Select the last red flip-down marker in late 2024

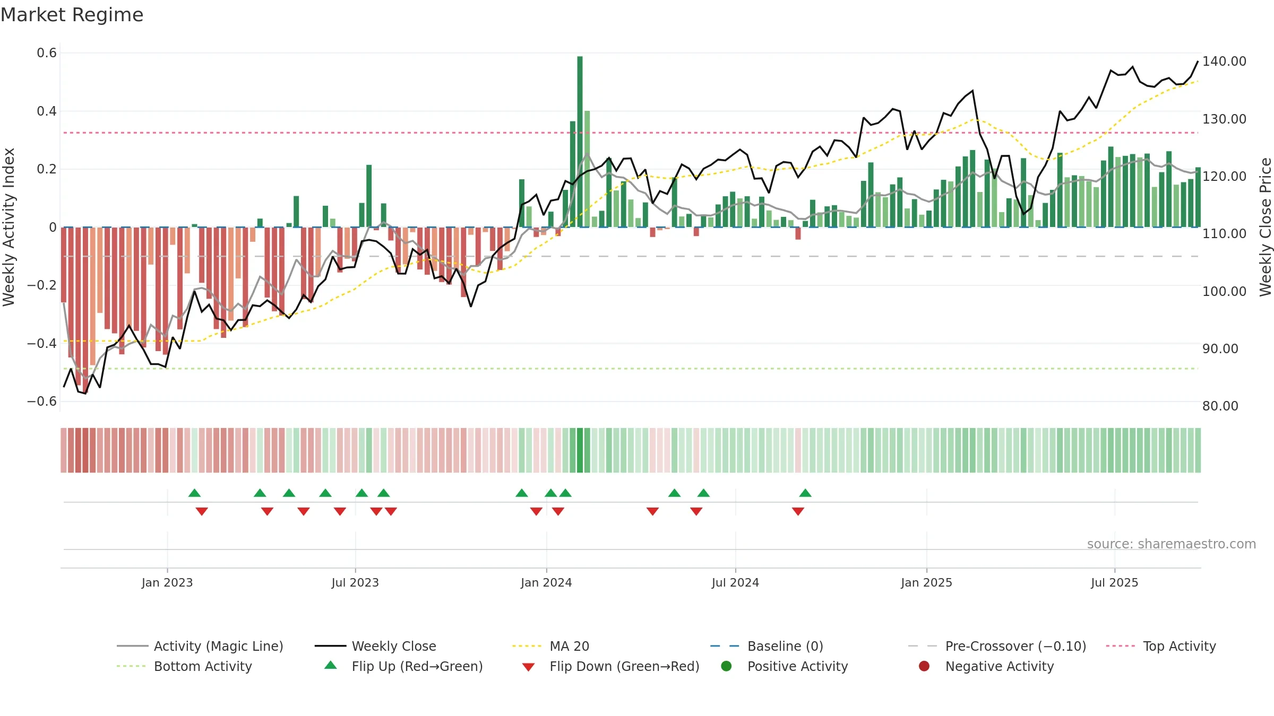click(x=798, y=511)
